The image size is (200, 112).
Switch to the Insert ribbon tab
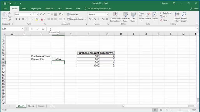point(24,9)
